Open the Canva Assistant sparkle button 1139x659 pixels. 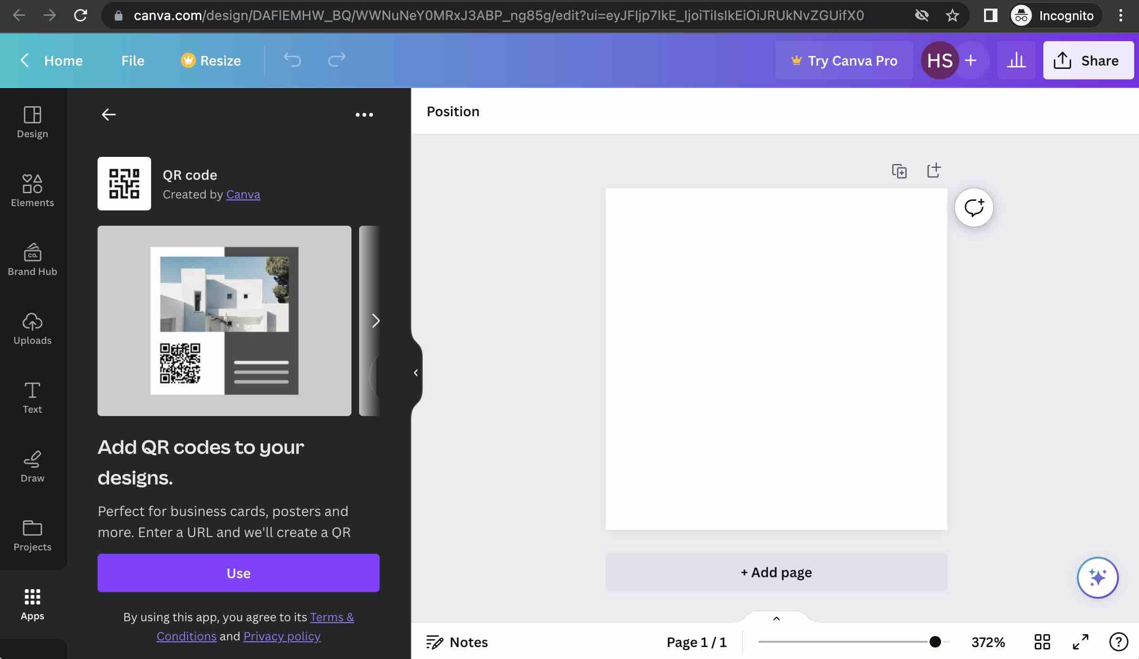1097,578
